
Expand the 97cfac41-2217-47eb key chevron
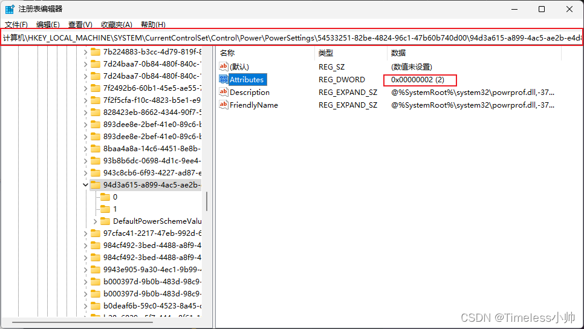pos(85,233)
